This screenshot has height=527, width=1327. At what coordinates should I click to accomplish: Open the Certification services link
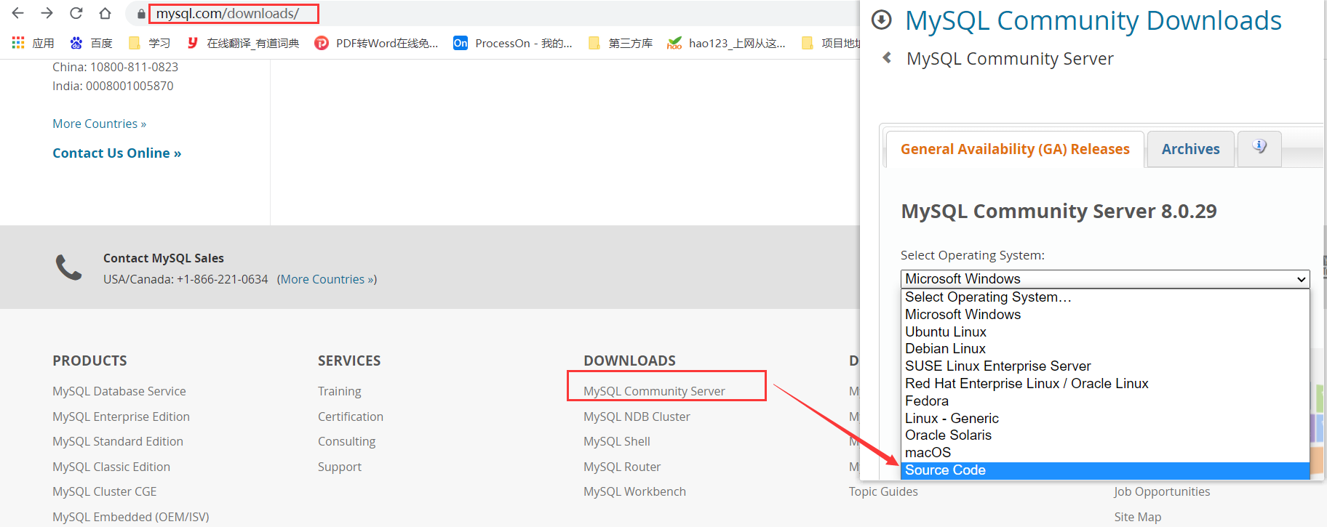351,417
